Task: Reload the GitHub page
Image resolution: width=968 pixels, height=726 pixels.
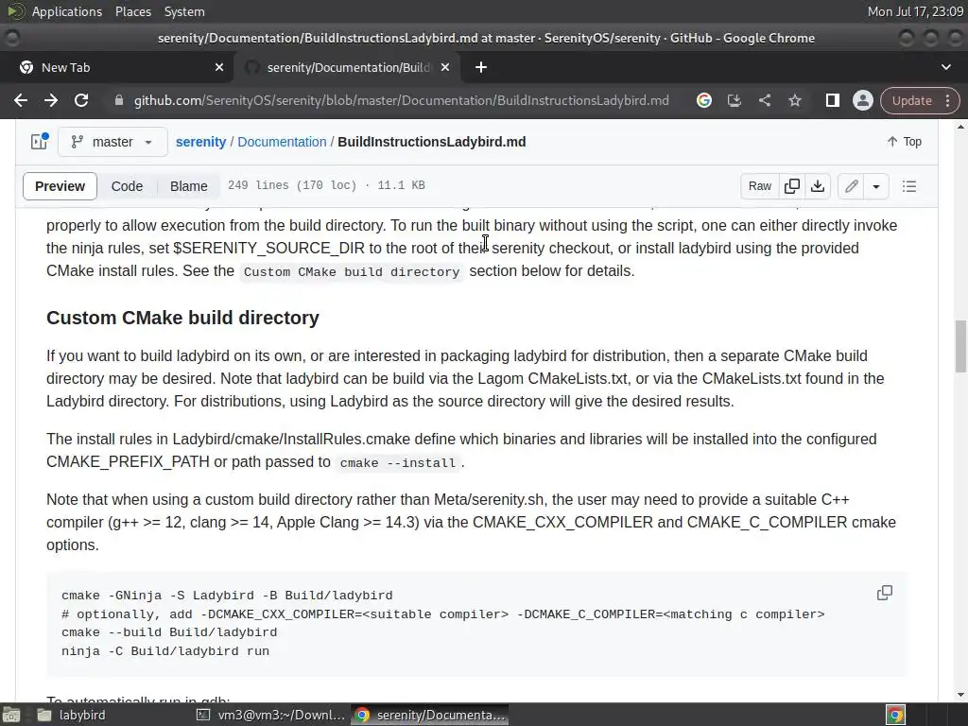Action: (81, 100)
